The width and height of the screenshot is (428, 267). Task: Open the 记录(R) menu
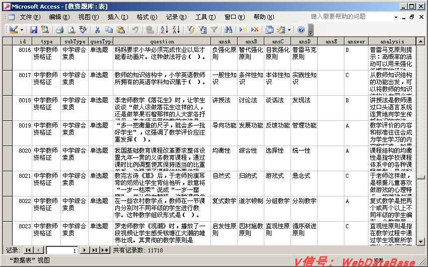[176, 17]
